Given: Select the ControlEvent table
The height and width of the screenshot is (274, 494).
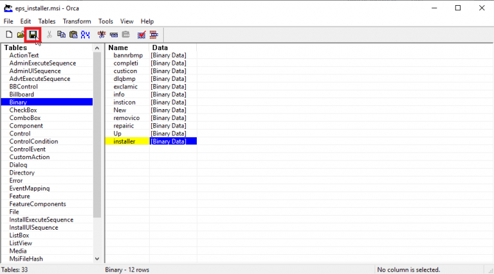Looking at the screenshot, I should pos(28,150).
